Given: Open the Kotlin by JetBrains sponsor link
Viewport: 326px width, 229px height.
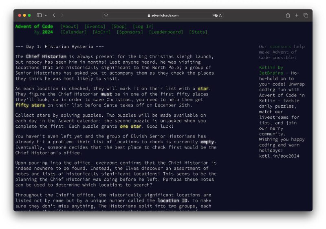Looking at the screenshot, I should tap(271, 70).
